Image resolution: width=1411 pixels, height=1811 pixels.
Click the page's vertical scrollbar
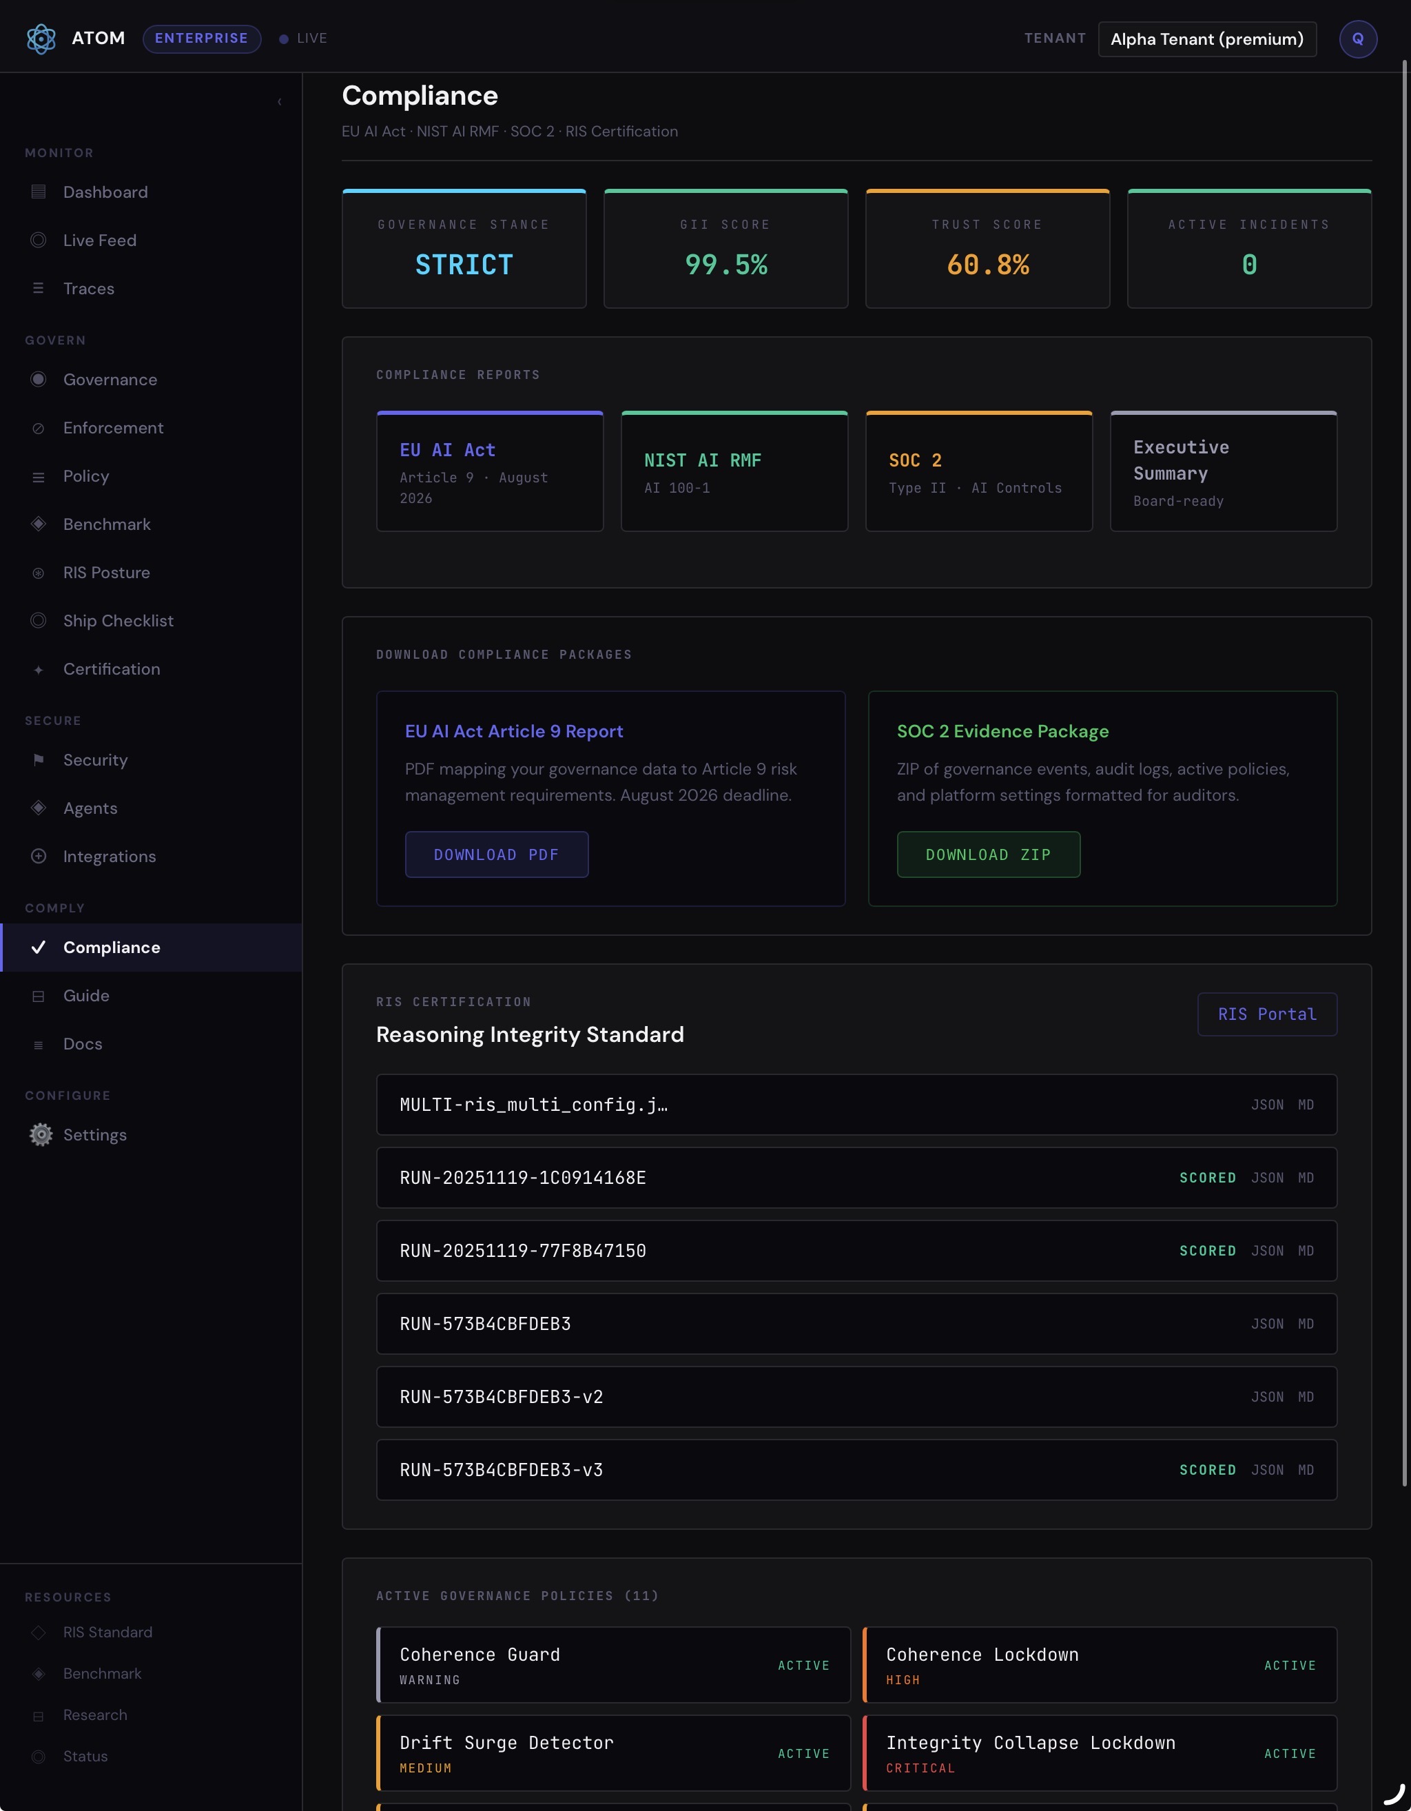pos(1404,771)
